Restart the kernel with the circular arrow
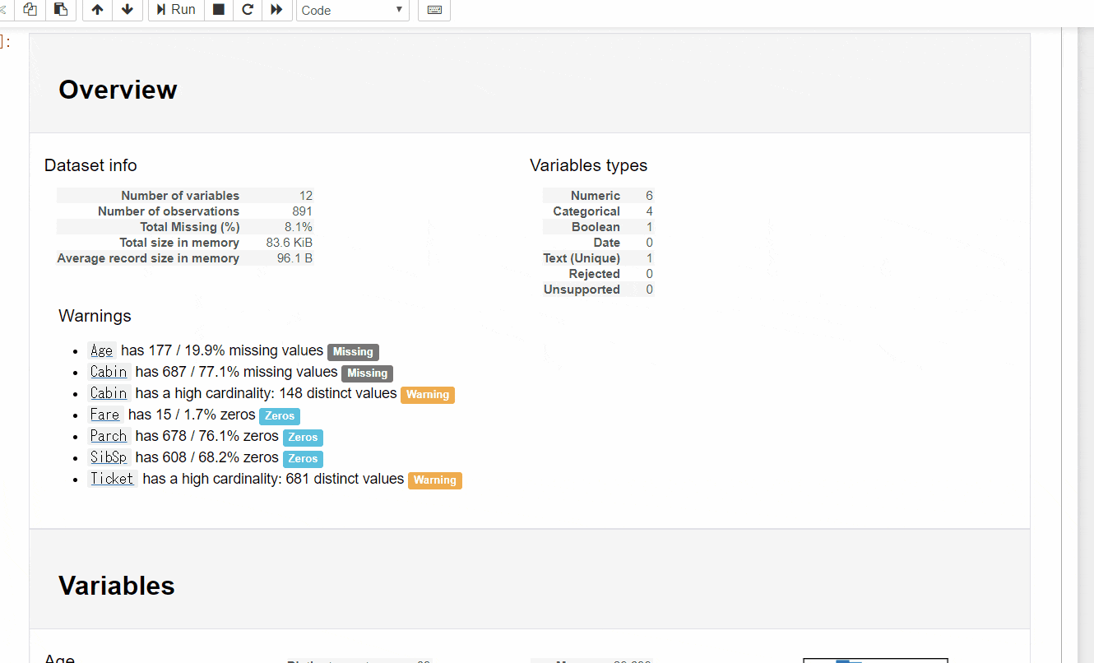This screenshot has height=663, width=1094. 247,9
